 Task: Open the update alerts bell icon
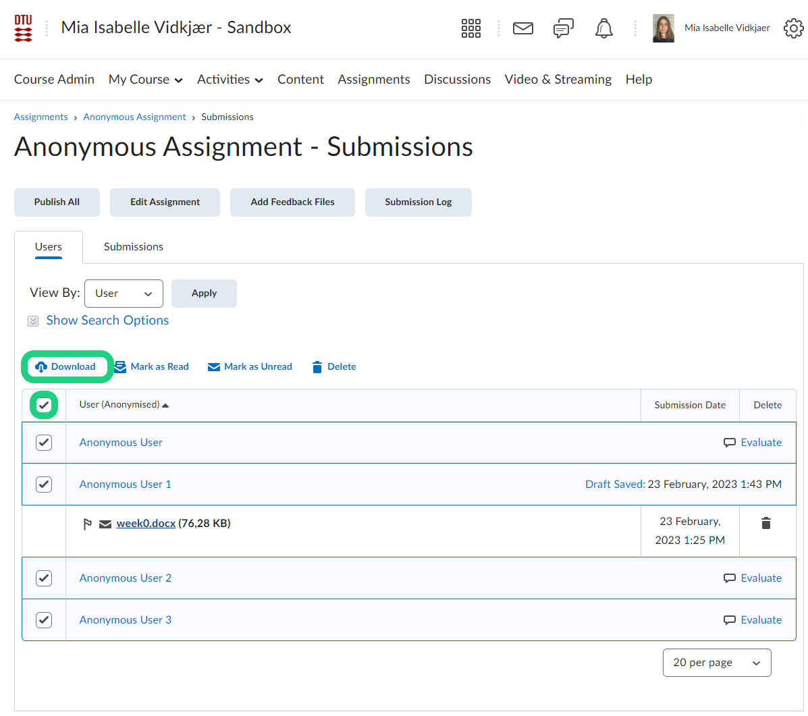(603, 28)
